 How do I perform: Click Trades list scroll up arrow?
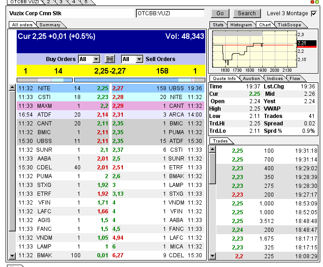click(x=212, y=149)
